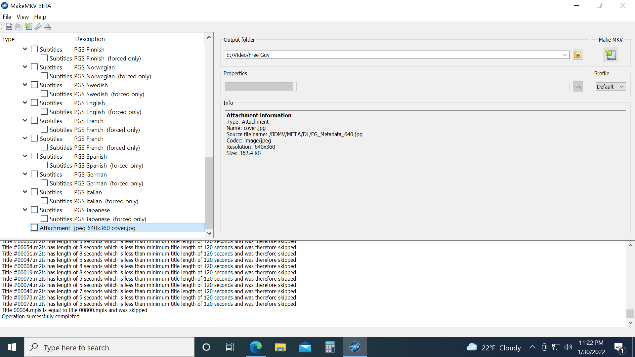Viewport: 635px width, 357px height.
Task: Open the Properties selector dropdown
Action: 259,87
